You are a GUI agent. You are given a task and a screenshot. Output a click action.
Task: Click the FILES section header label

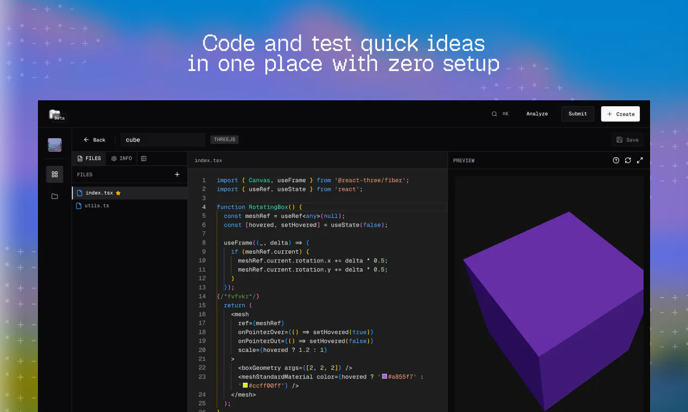tap(85, 175)
